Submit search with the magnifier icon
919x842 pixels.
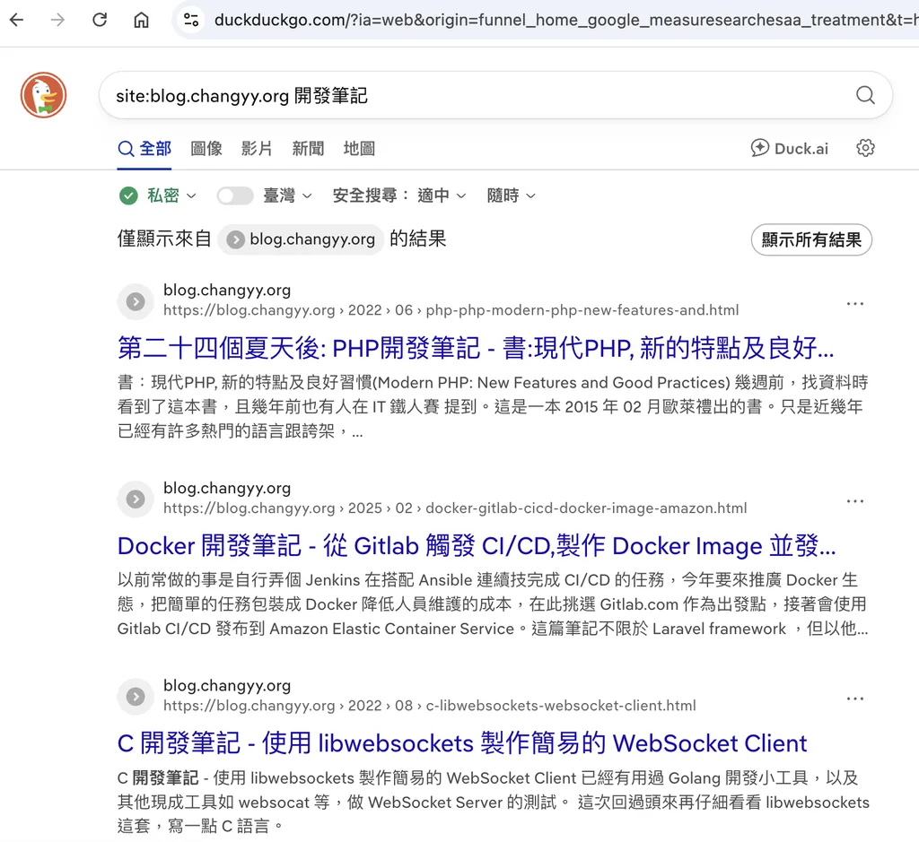pyautogui.click(x=865, y=95)
